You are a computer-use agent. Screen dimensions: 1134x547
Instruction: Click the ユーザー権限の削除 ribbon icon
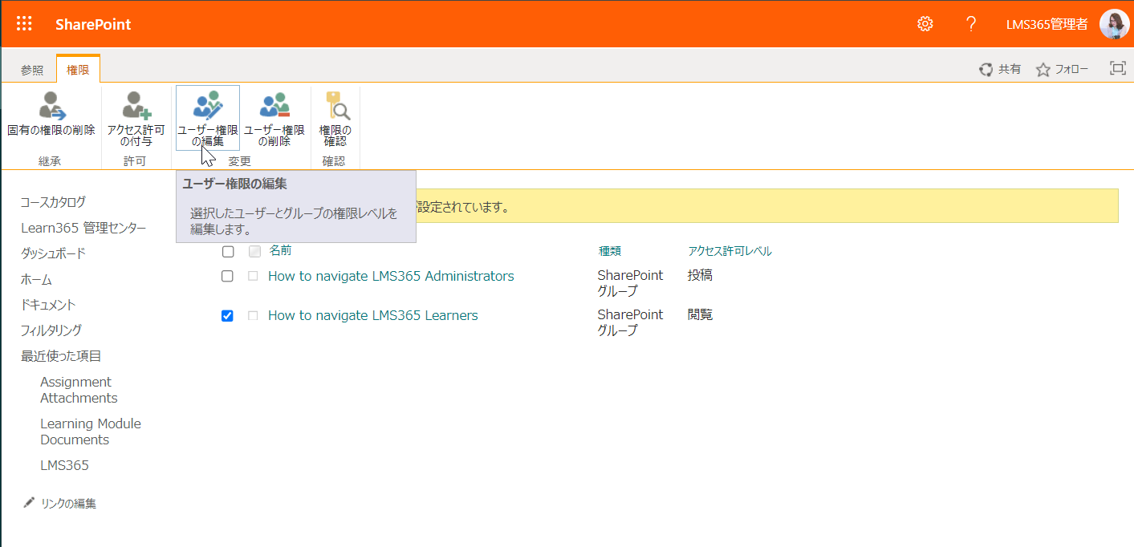pos(274,106)
